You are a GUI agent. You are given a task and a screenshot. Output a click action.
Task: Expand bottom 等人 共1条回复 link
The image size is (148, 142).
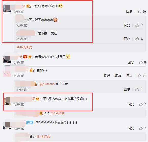(43, 137)
